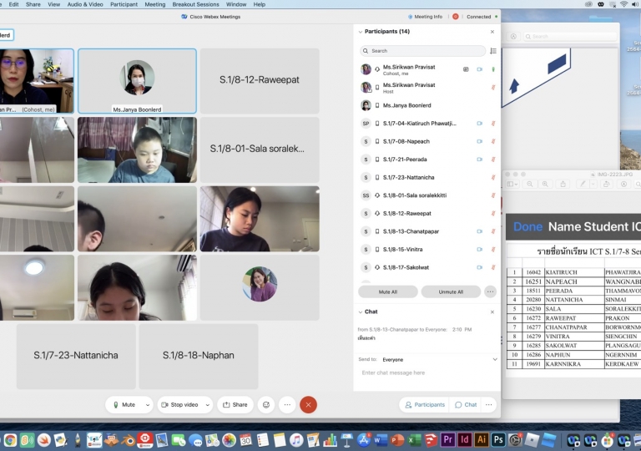Unmute S.1/8-12-Raweepat microphone icon

493,213
